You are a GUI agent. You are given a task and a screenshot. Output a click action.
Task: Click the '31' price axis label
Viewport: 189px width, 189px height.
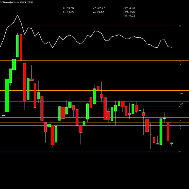click(180, 152)
